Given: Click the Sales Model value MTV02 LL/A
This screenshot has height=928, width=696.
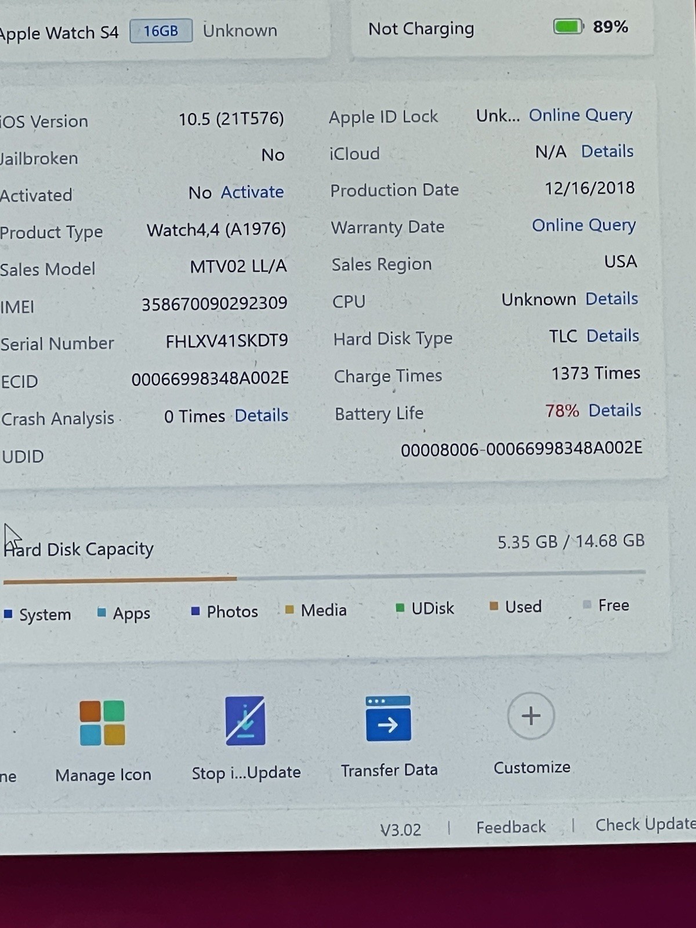Looking at the screenshot, I should [x=238, y=266].
